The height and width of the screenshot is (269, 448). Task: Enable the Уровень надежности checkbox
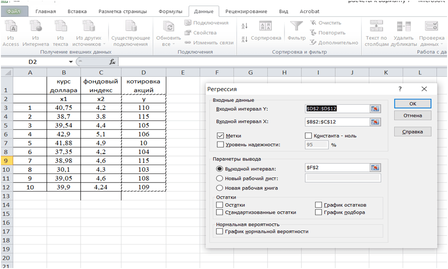[x=220, y=145]
